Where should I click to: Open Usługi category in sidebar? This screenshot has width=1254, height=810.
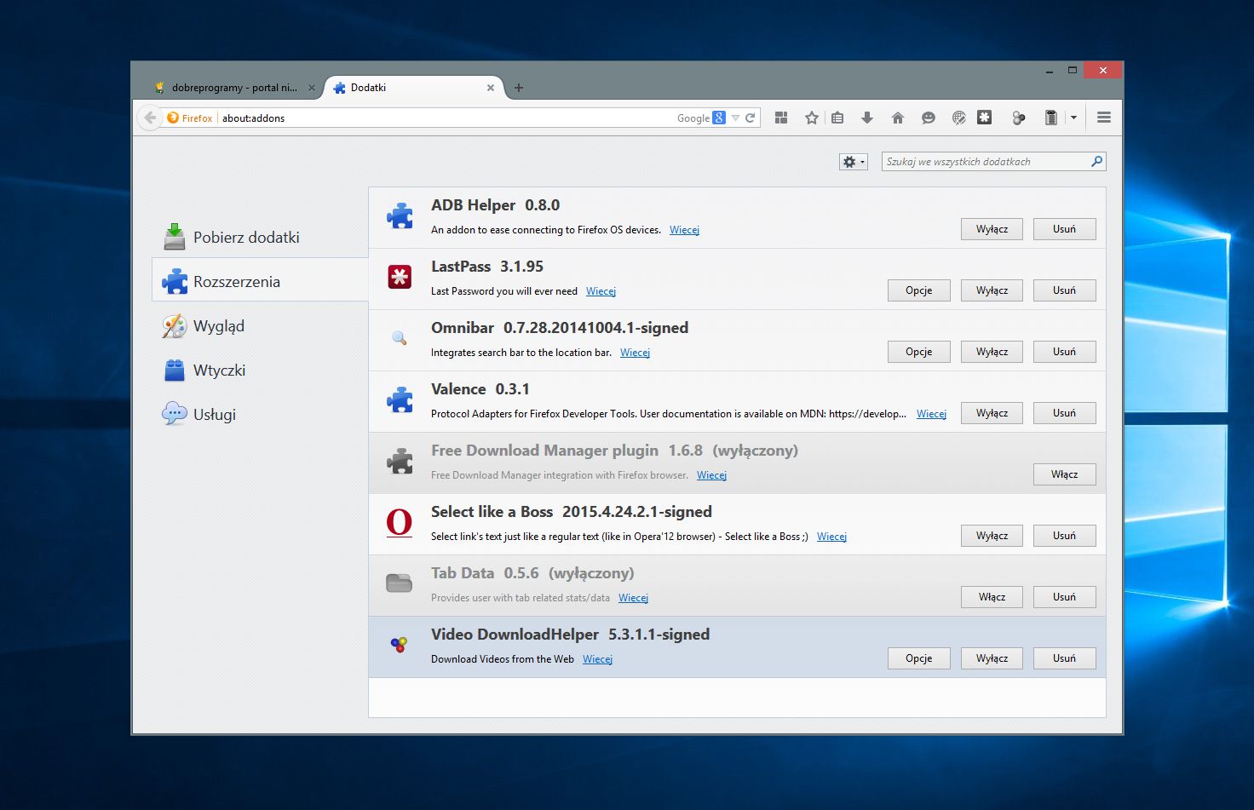pyautogui.click(x=260, y=414)
